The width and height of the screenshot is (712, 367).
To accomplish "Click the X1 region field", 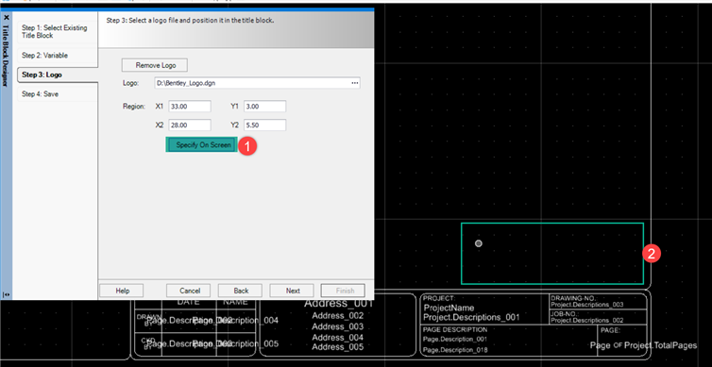I will [190, 107].
